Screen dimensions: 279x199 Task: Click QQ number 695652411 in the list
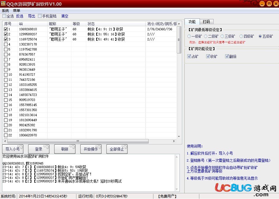tap(27, 59)
